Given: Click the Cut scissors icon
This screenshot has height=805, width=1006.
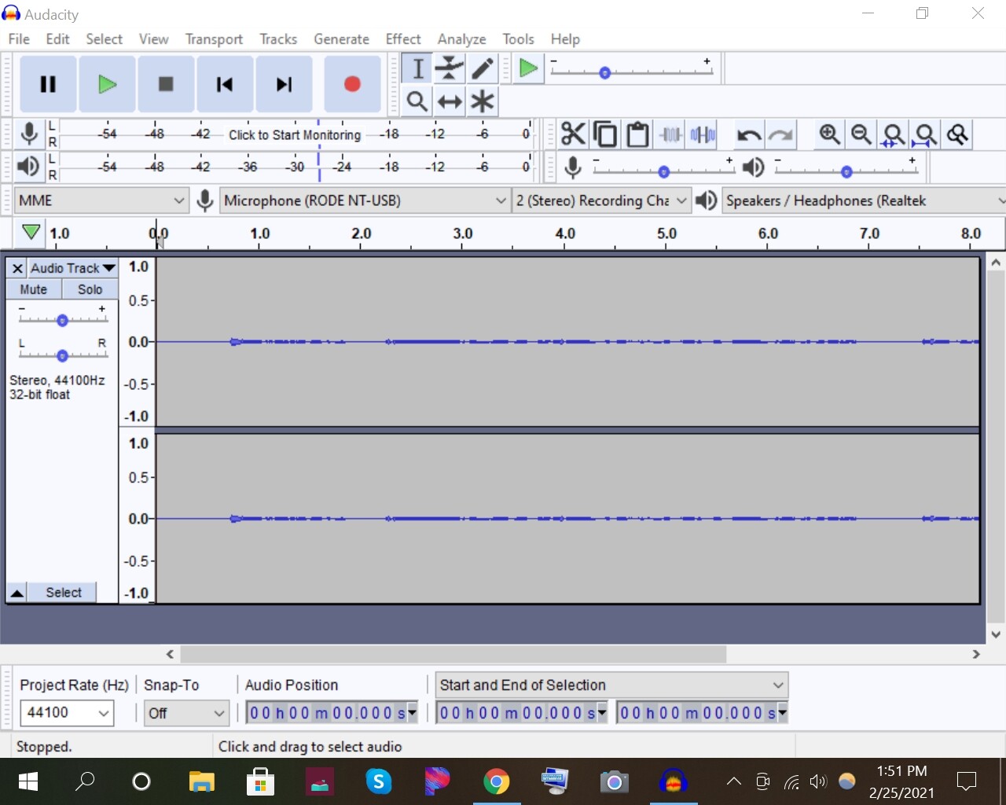Looking at the screenshot, I should click(x=573, y=134).
